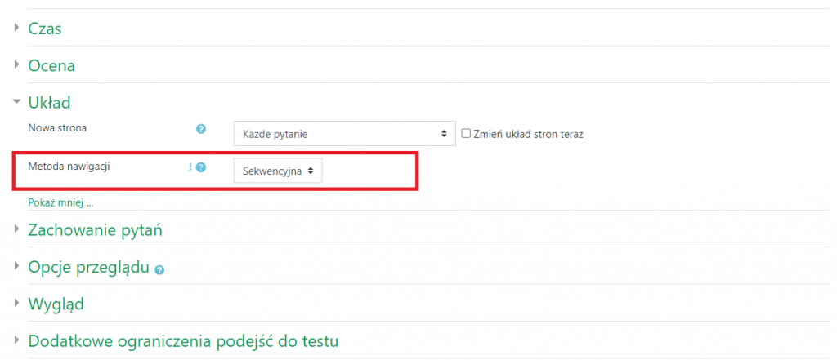Image resolution: width=837 pixels, height=360 pixels.
Task: Collapse Układ using its triangle arrow
Action: [17, 100]
